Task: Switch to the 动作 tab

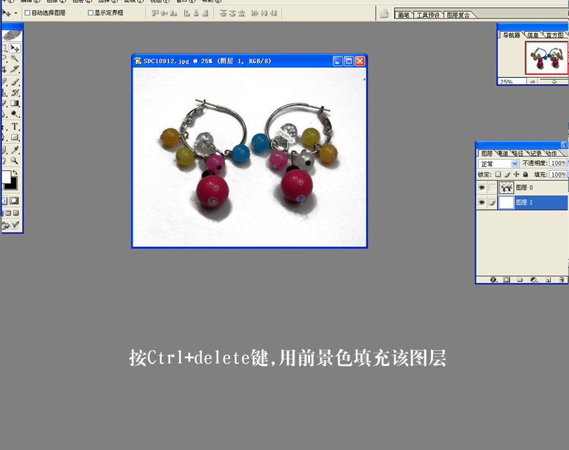Action: (x=552, y=153)
